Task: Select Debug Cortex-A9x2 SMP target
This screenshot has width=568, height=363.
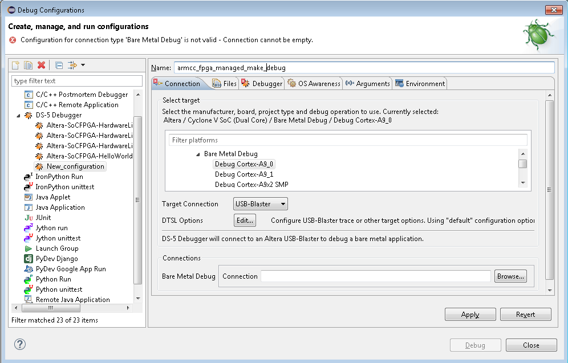Action: [251, 184]
